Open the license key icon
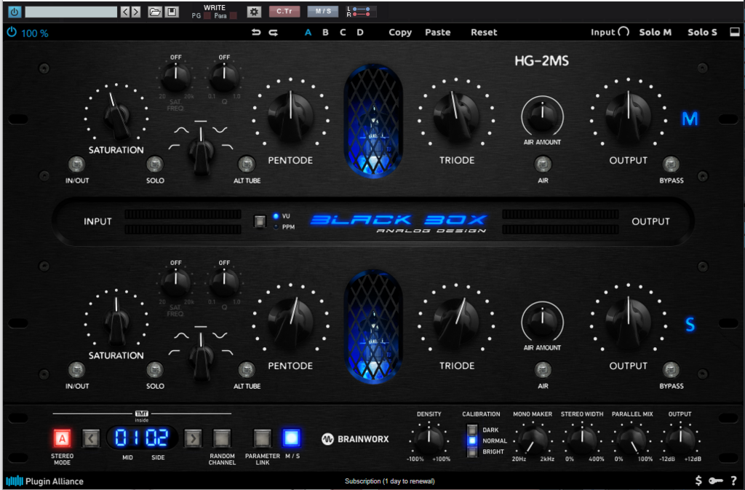The width and height of the screenshot is (745, 490). 716,481
